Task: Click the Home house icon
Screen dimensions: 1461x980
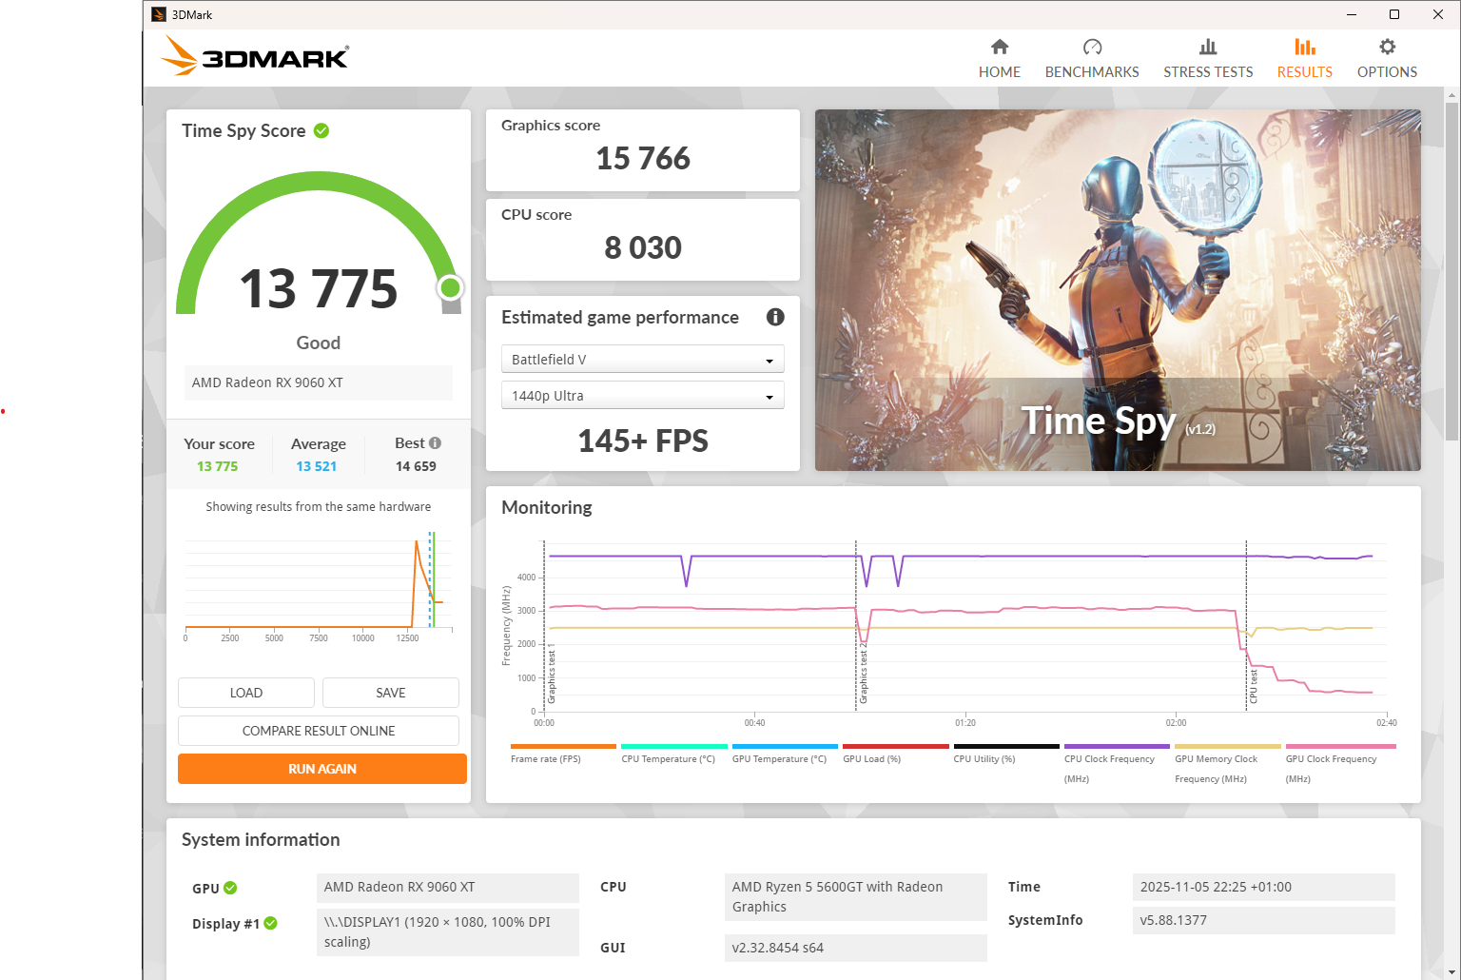Action: pyautogui.click(x=1000, y=47)
